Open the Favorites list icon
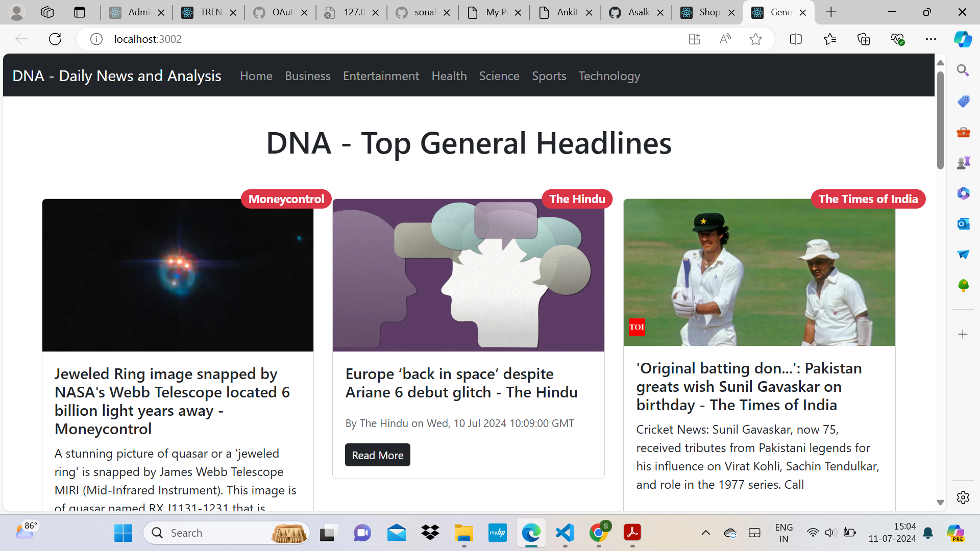Image resolution: width=980 pixels, height=551 pixels. tap(830, 39)
